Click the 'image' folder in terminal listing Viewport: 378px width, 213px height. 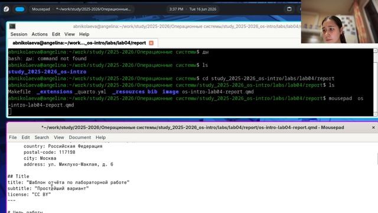coord(171,92)
